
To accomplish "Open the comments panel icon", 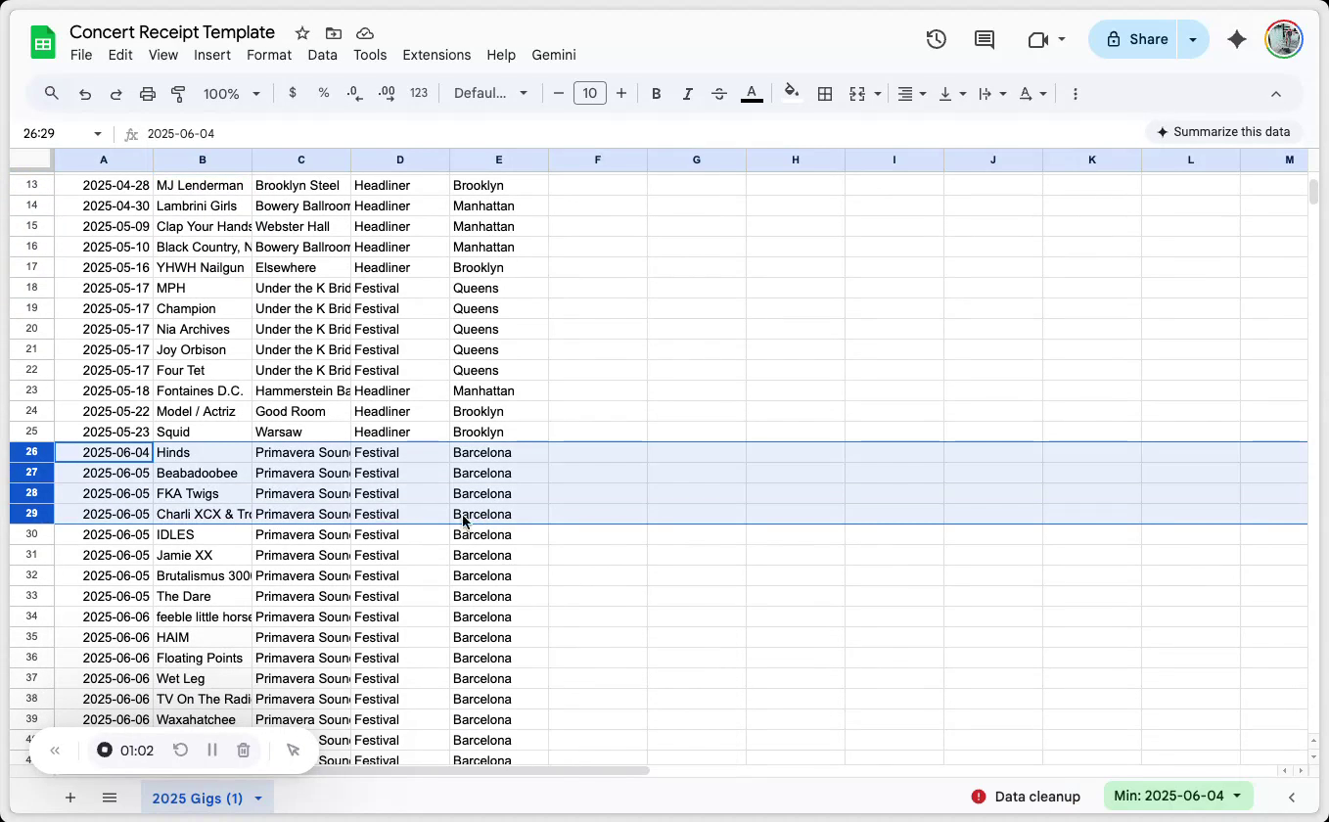I will (x=985, y=39).
